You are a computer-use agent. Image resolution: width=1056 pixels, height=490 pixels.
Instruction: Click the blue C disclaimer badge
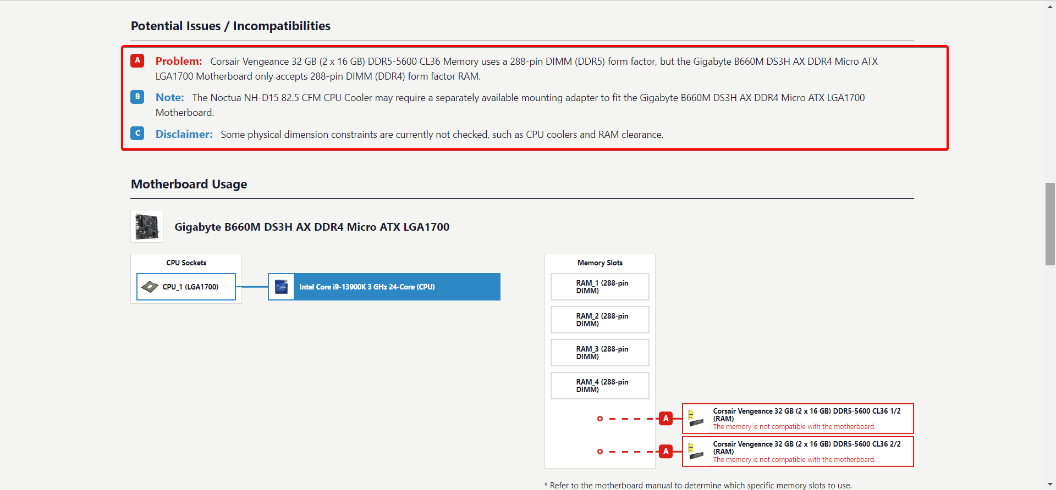tap(137, 133)
